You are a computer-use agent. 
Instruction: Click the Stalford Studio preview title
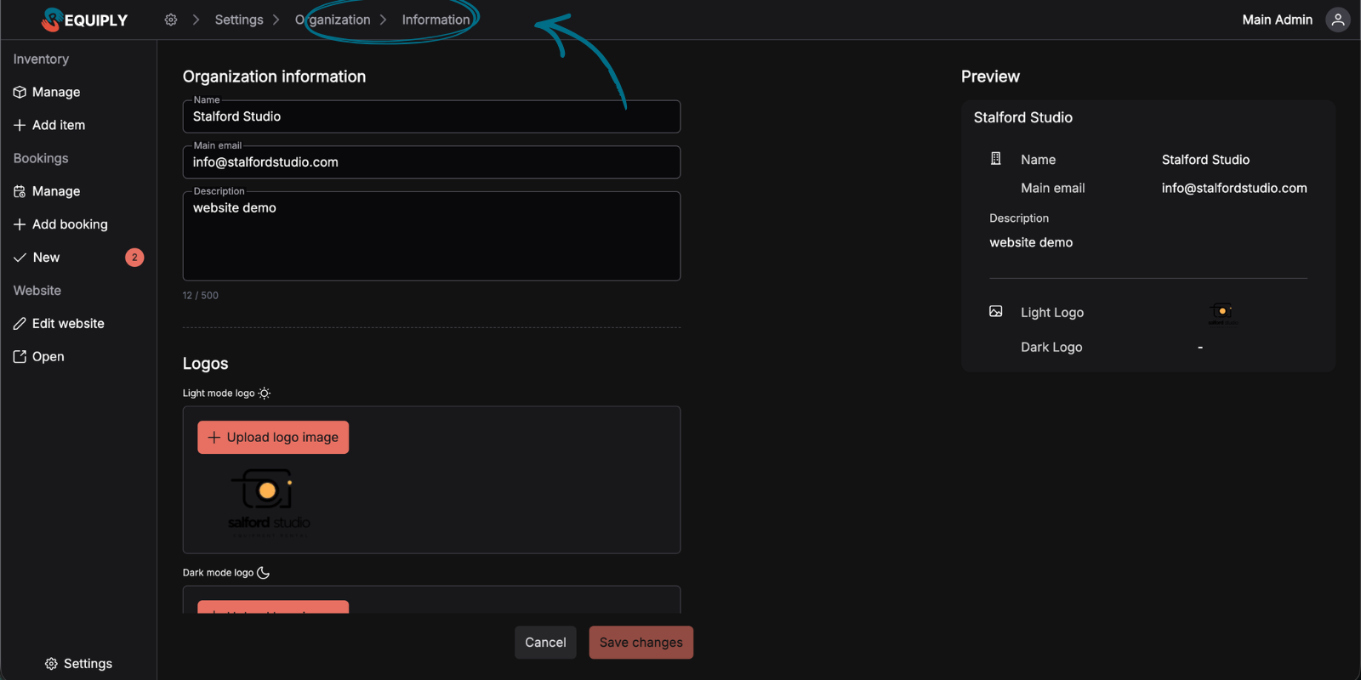1022,117
